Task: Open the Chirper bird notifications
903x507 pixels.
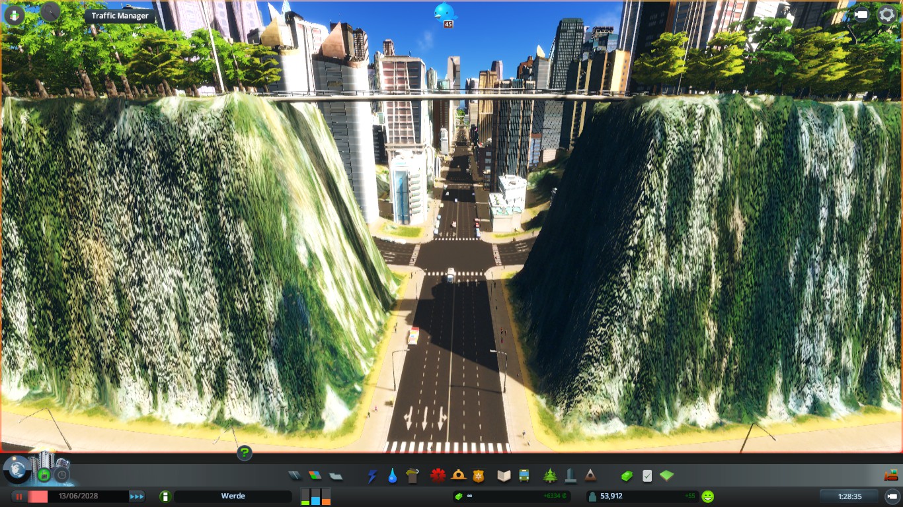Action: pos(444,12)
